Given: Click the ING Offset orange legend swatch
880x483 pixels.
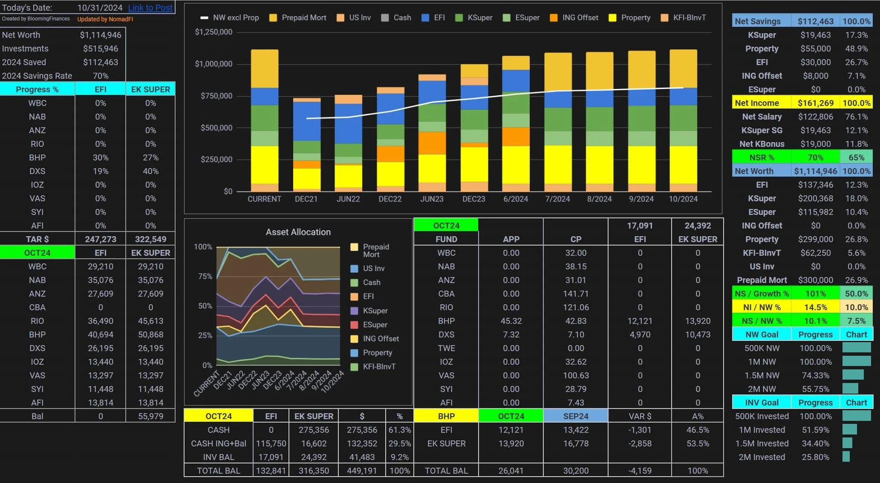Looking at the screenshot, I should pos(554,18).
